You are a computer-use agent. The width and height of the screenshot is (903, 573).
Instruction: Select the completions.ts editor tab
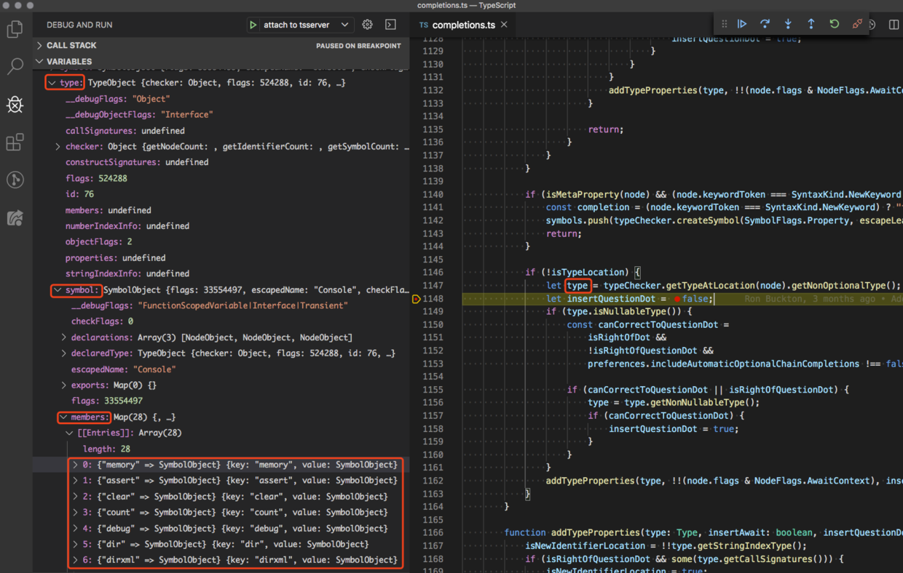tap(463, 25)
